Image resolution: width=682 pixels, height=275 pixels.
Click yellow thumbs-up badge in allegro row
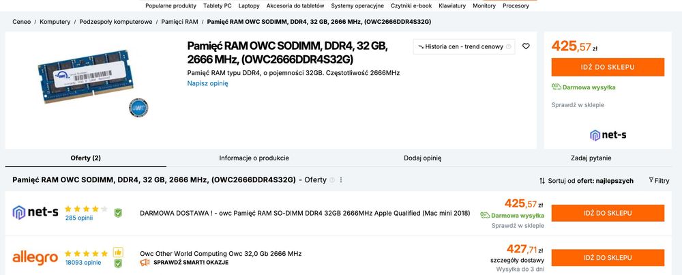[118, 252]
